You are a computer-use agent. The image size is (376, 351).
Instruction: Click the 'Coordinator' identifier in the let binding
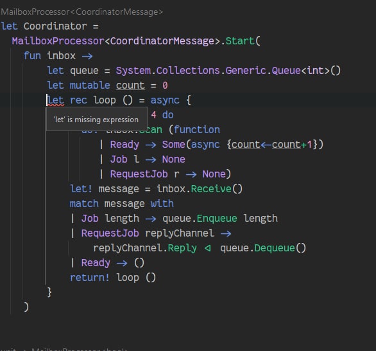[55, 26]
